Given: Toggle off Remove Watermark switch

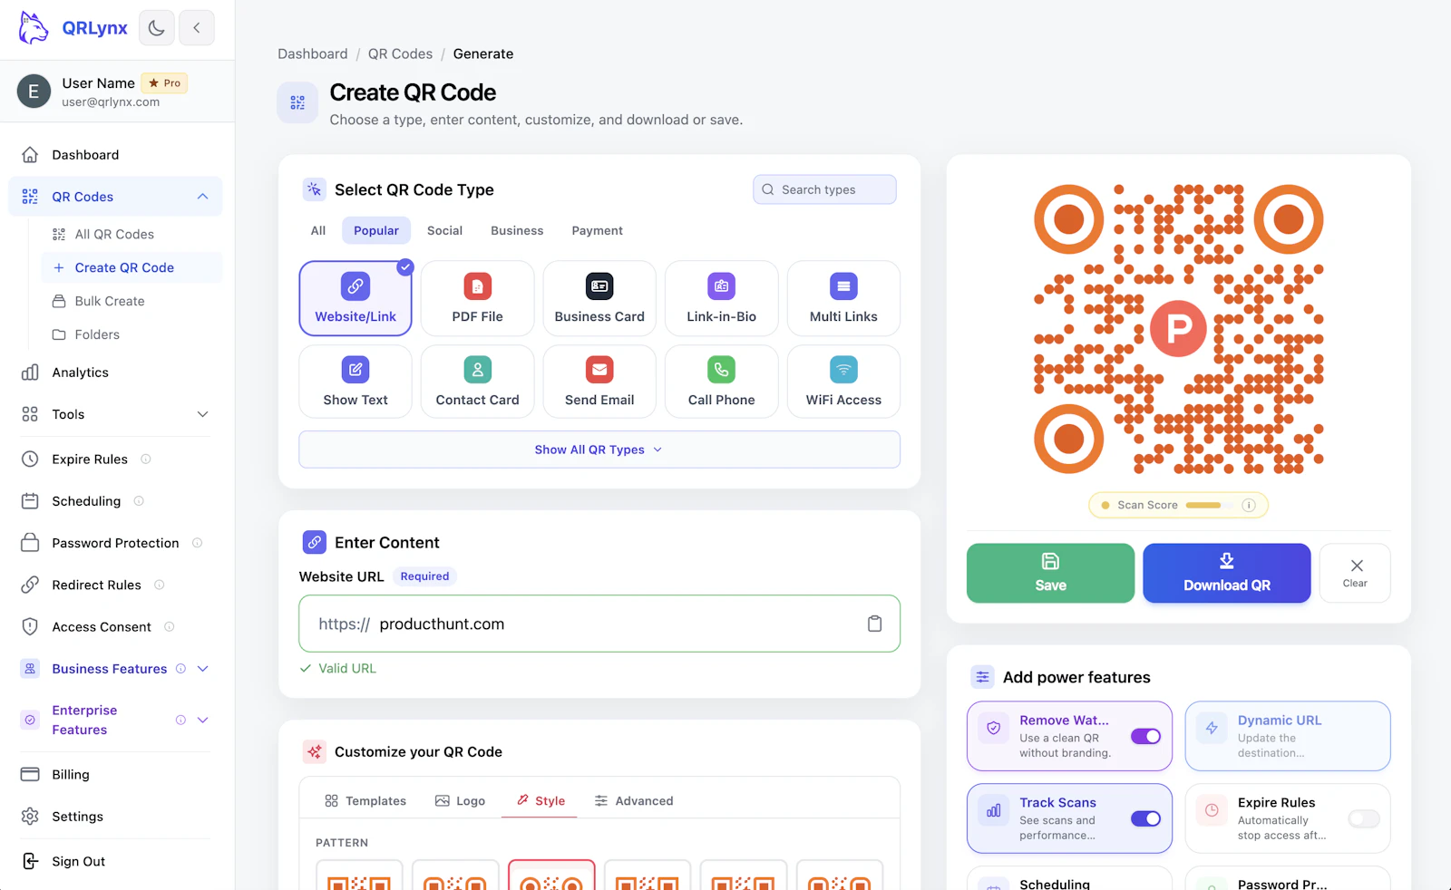Looking at the screenshot, I should pyautogui.click(x=1145, y=736).
